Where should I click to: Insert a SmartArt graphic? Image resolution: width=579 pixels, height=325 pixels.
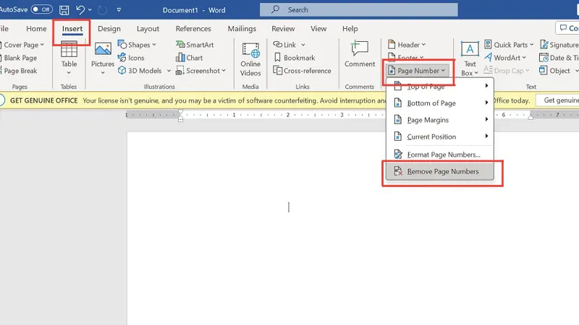pos(195,45)
